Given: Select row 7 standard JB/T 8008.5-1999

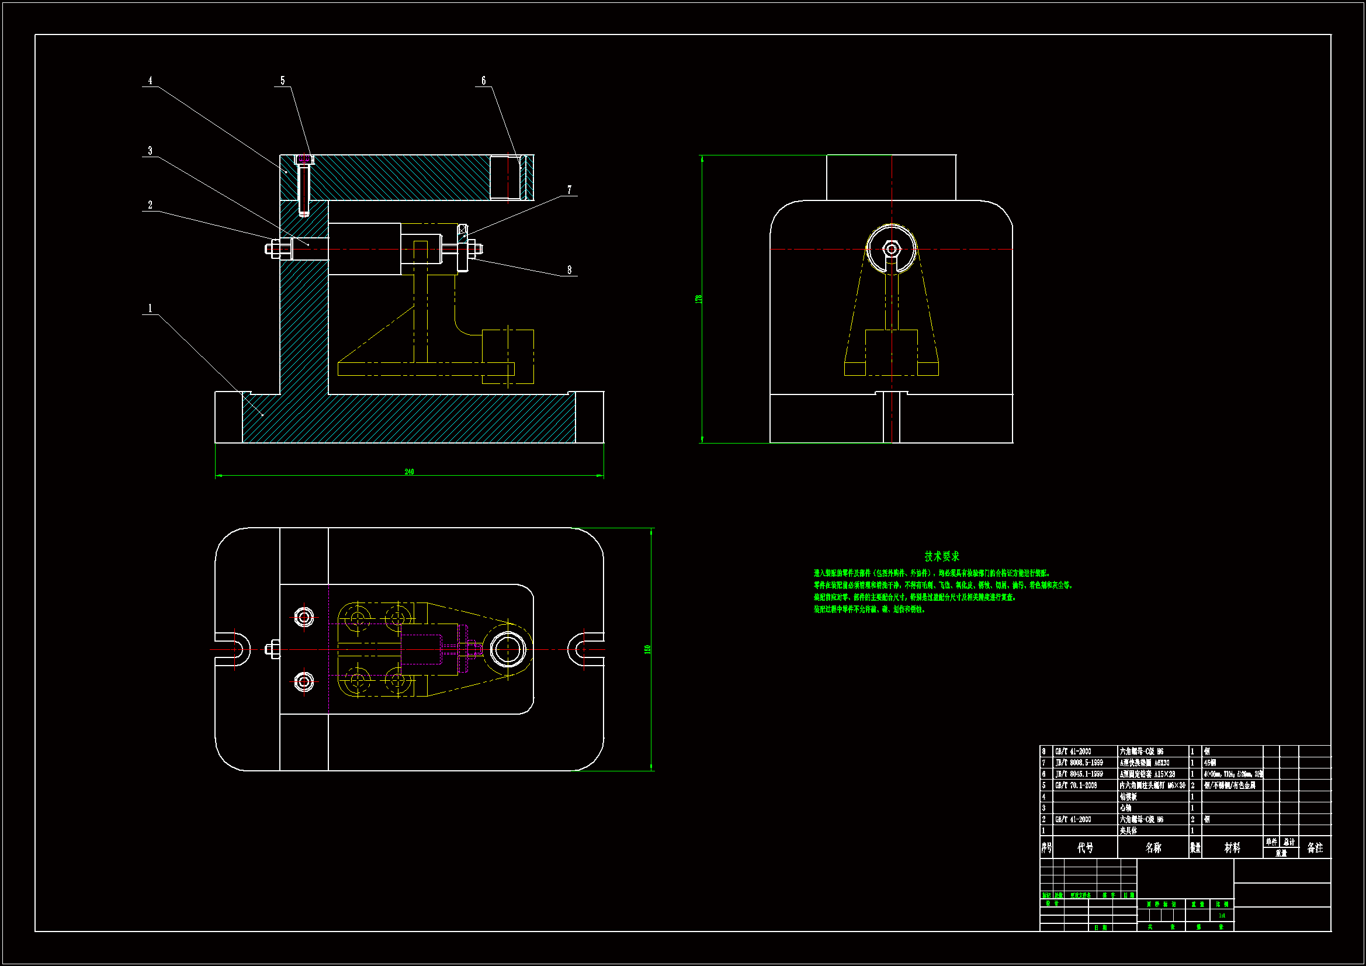Looking at the screenshot, I should pos(1079,763).
